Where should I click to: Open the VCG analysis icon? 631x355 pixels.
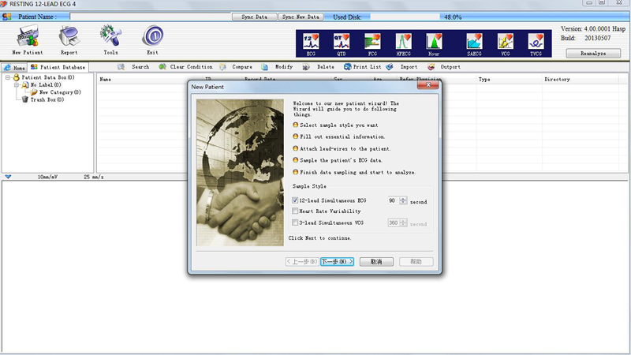pos(505,42)
